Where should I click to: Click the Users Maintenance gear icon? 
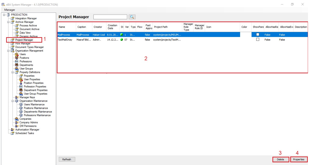click(x=21, y=105)
